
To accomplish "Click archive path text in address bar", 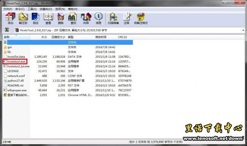I will [63, 30].
